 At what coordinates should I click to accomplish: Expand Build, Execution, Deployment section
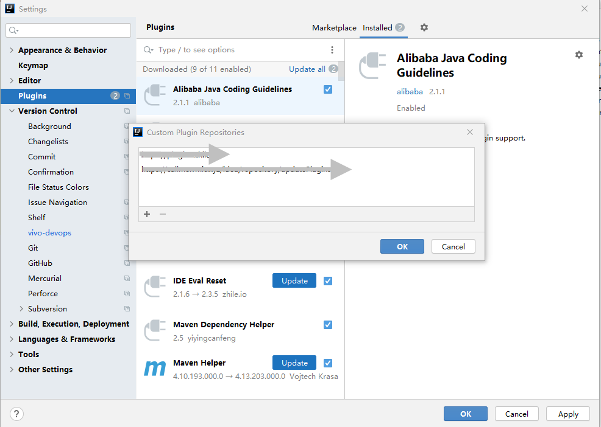tap(12, 324)
